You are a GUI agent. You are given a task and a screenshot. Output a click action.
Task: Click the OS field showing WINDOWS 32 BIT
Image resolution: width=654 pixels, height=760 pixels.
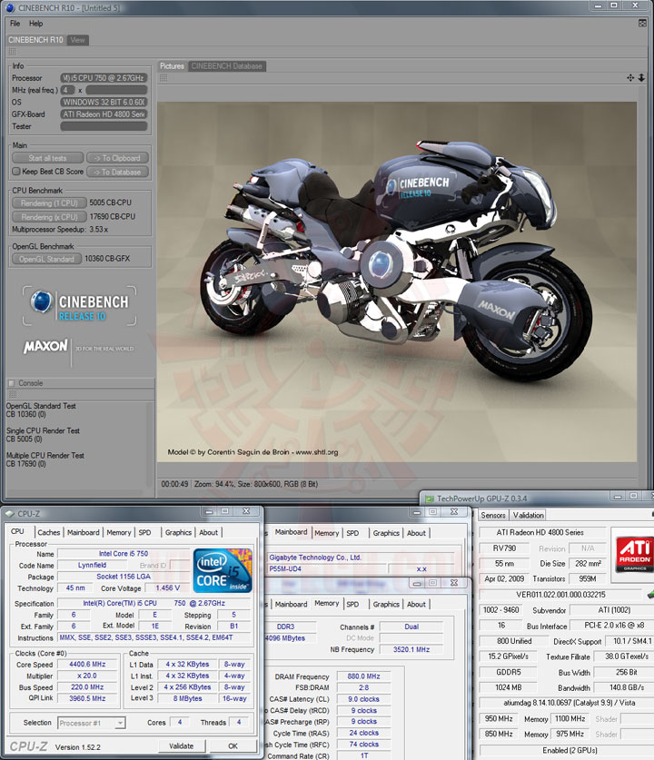pos(104,103)
